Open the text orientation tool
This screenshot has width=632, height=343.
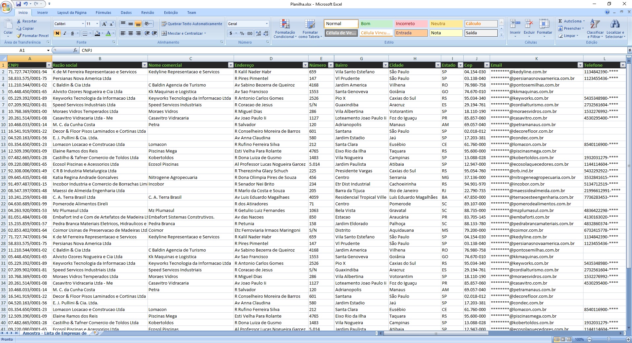(148, 24)
